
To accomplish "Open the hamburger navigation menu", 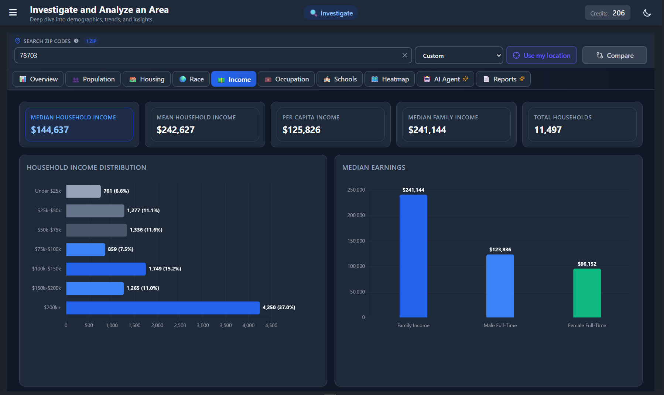I will (x=13, y=12).
